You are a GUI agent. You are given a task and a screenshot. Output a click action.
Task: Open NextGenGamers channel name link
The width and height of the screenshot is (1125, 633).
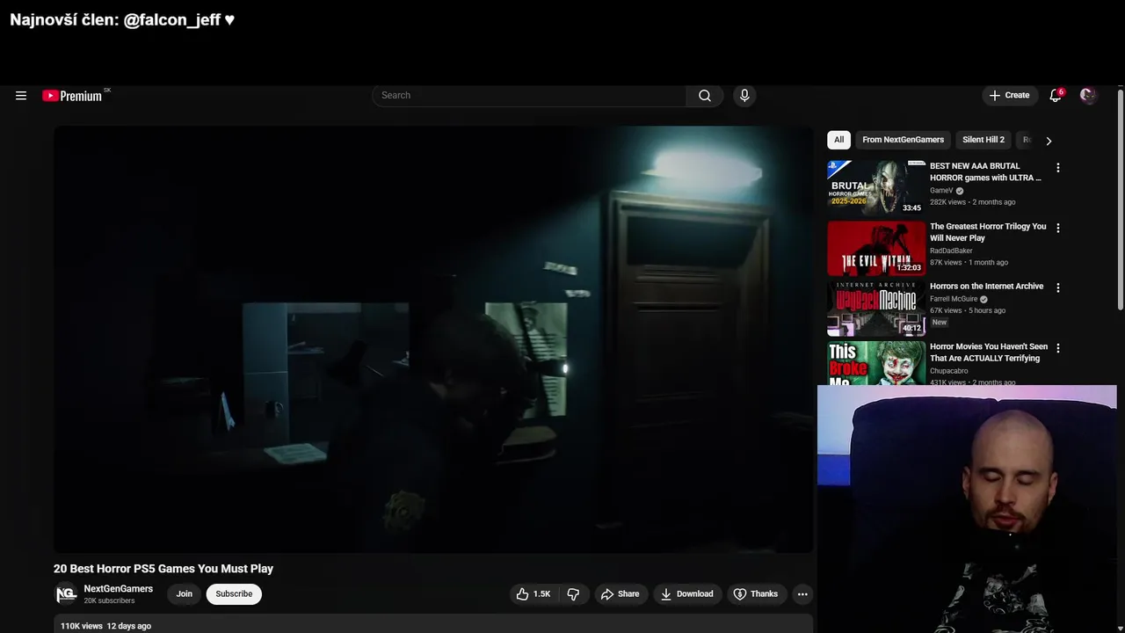(x=118, y=589)
